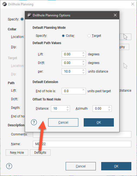Click into the Comments text field

[82, 134]
